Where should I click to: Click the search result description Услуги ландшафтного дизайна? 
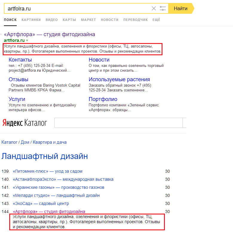(x=83, y=49)
